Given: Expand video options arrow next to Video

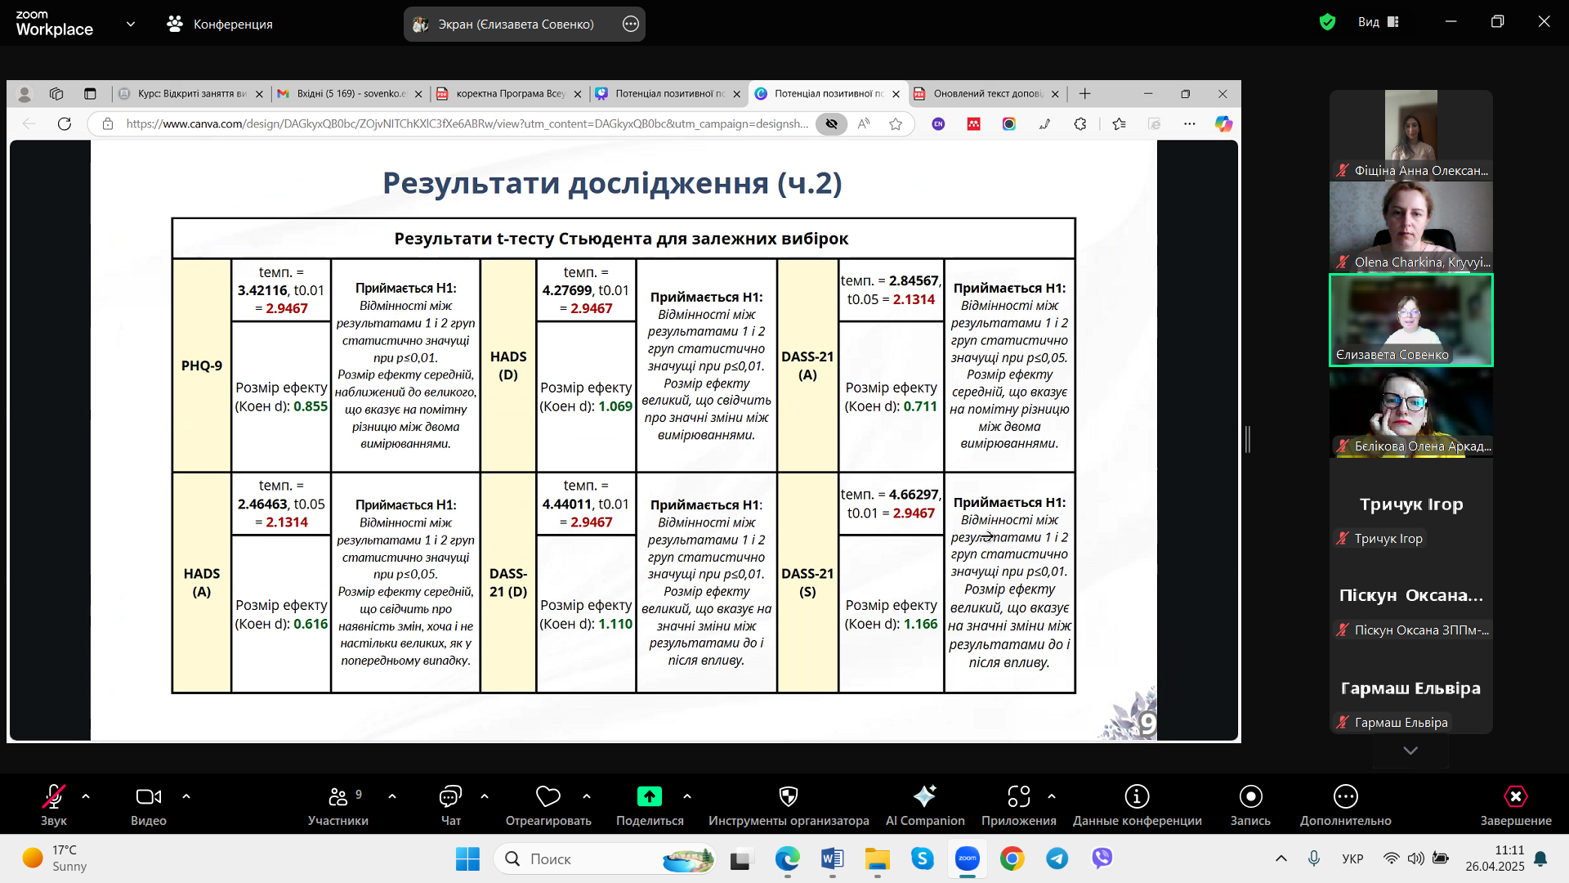Looking at the screenshot, I should click(186, 796).
